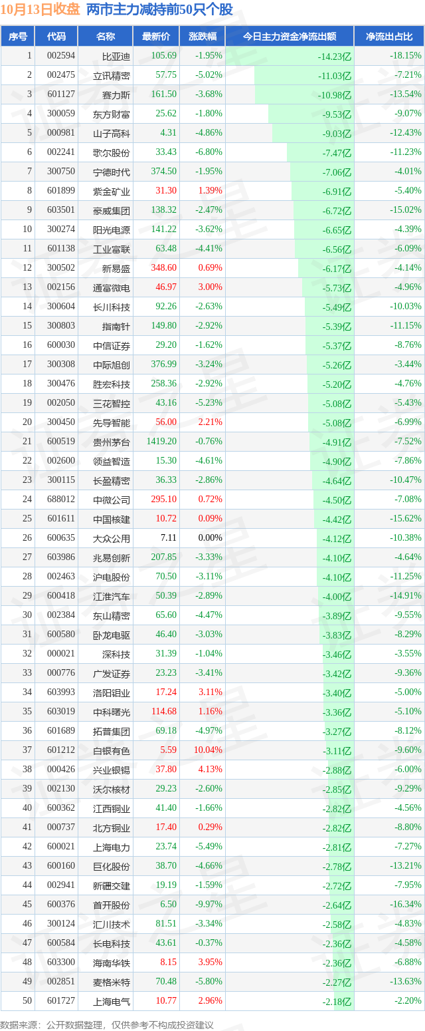Click stock name 巨化股份
Screen dimensions: 425x1031
point(112,867)
